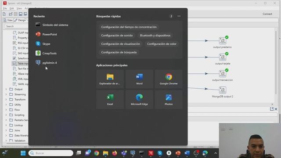281x158 pixels.
Task: Expand the Lookup folder in Spoon tree
Action: [x=6, y=125]
